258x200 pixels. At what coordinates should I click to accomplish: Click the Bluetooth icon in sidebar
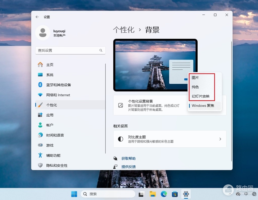pyautogui.click(x=40, y=85)
